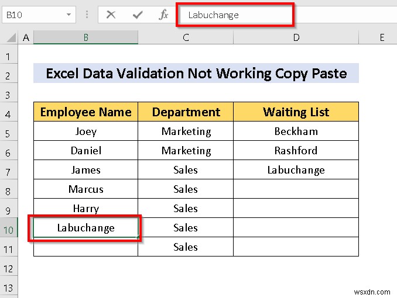Click the formula bar options dots
The height and width of the screenshot is (298, 397).
(87, 15)
